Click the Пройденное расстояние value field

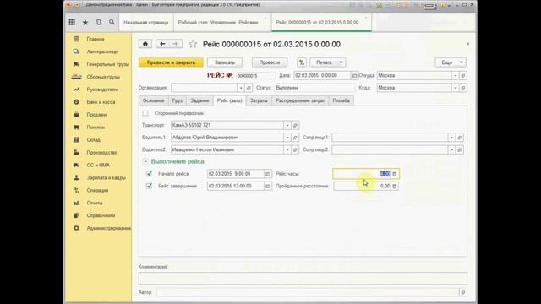tap(363, 186)
